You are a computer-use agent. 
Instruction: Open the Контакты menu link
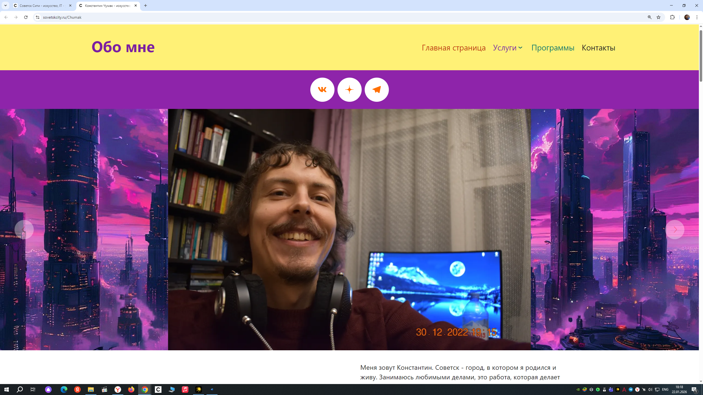598,48
